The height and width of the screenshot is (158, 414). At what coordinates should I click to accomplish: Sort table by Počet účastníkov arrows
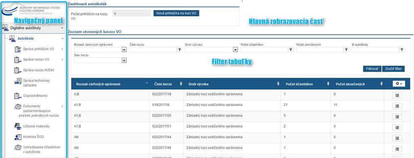pos(328,84)
